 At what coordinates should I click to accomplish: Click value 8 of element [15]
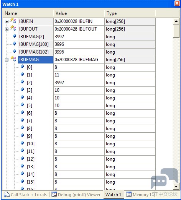[79, 182]
